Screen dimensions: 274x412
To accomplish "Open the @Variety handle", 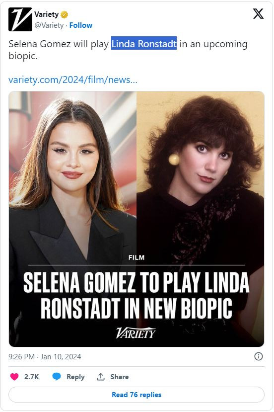I will click(x=49, y=25).
